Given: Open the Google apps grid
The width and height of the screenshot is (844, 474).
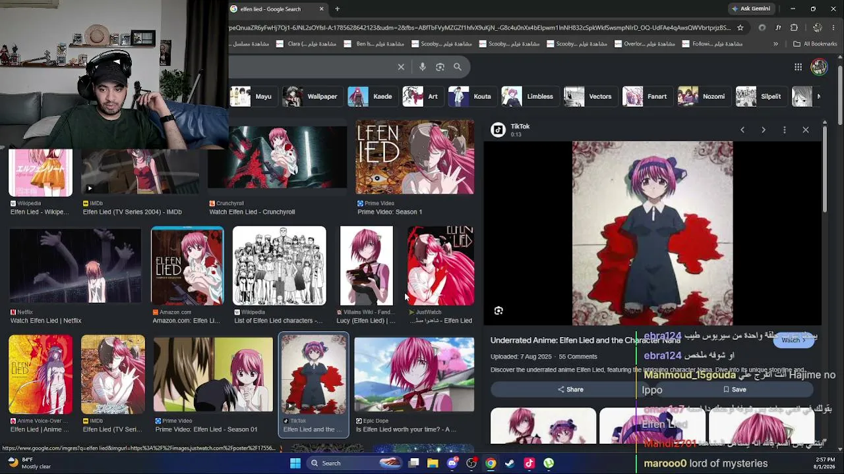Looking at the screenshot, I should 798,66.
